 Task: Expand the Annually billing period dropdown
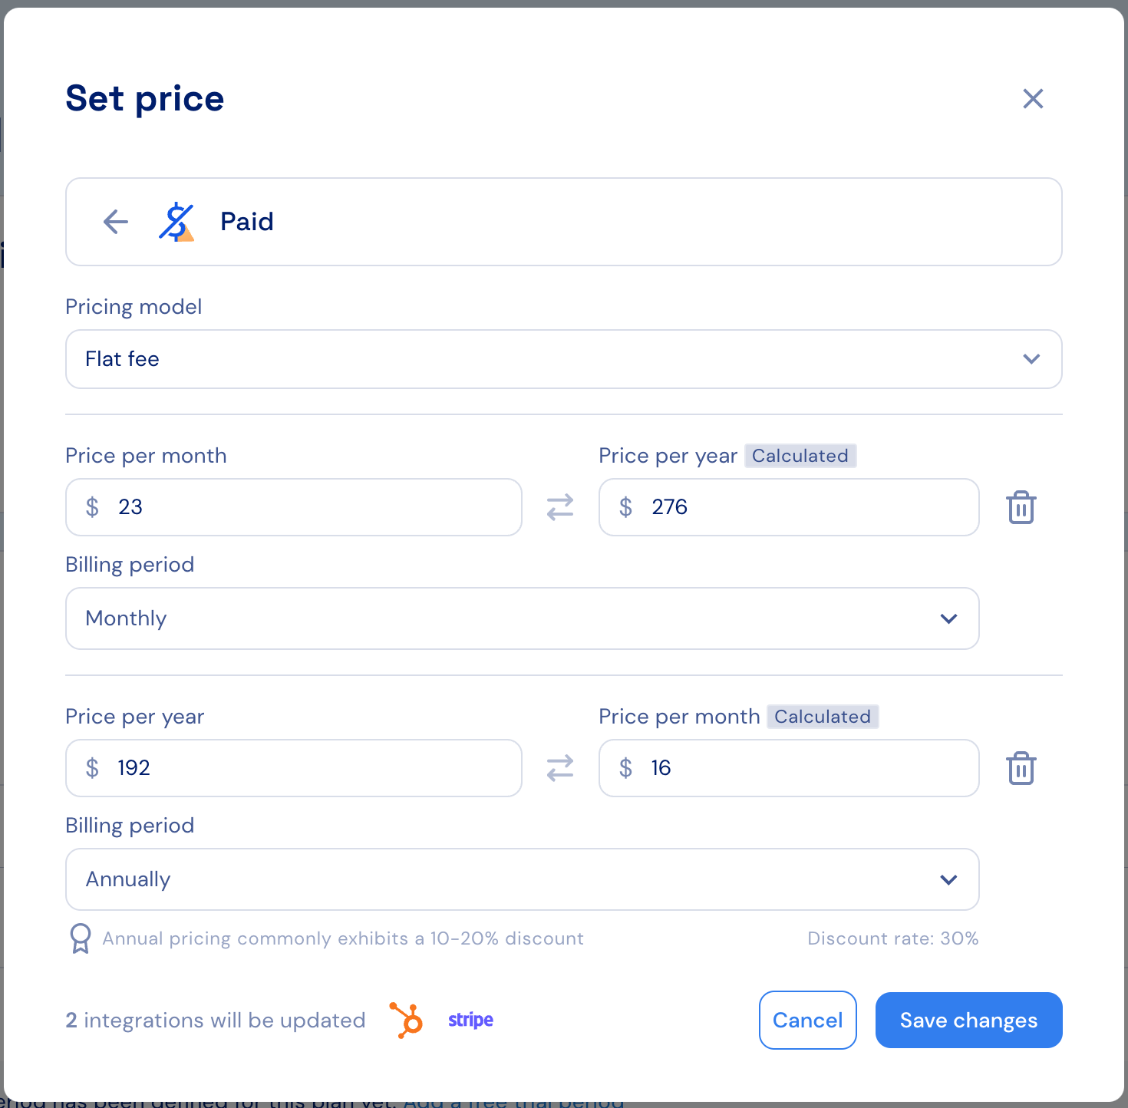pos(523,879)
